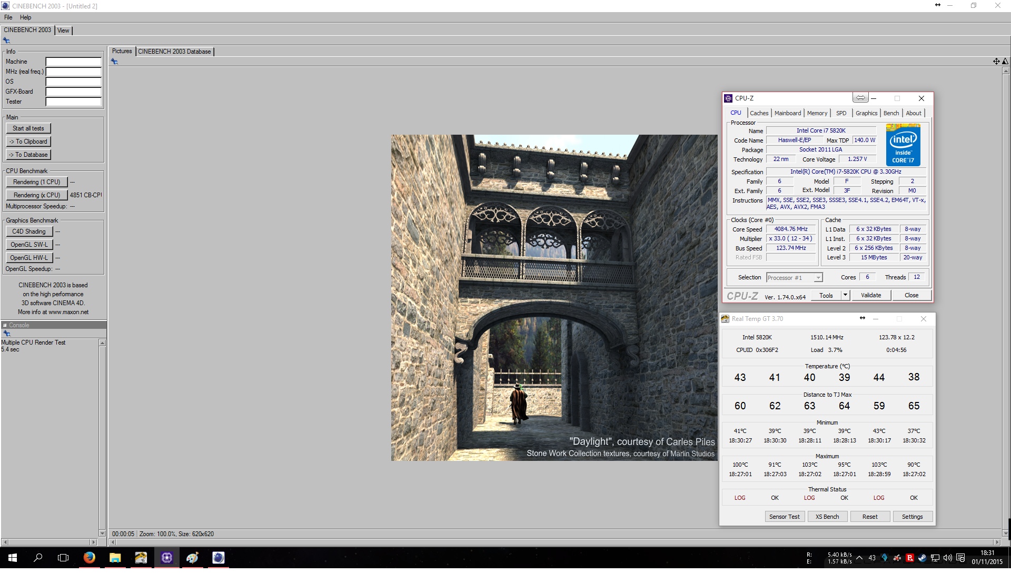Open the CPU-Z Tools dropdown arrow

point(846,295)
